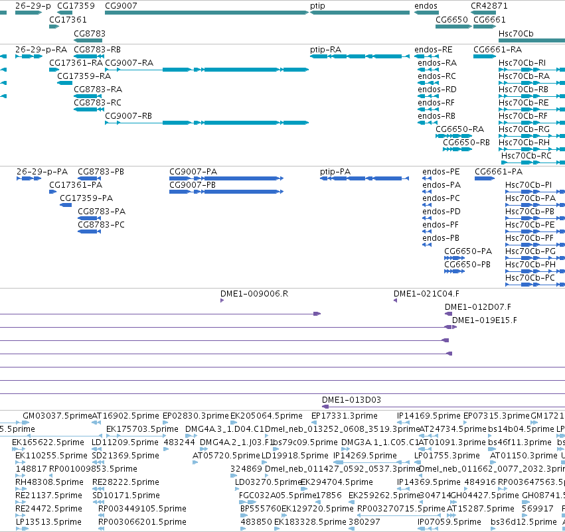Click EST IP14269.5prime

pyautogui.click(x=364, y=456)
